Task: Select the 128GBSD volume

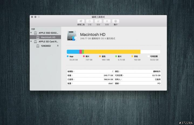Action: pos(46,46)
